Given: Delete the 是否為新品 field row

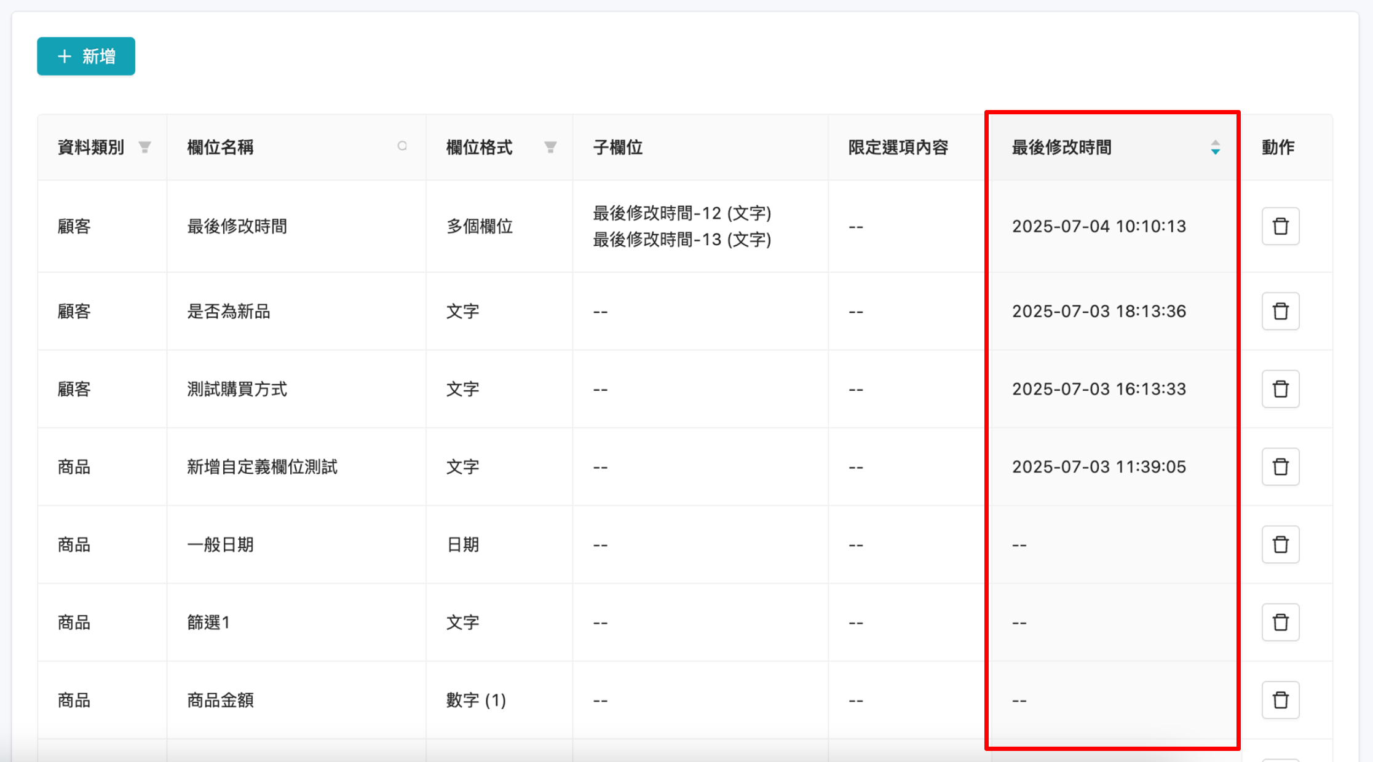Looking at the screenshot, I should click(x=1280, y=311).
